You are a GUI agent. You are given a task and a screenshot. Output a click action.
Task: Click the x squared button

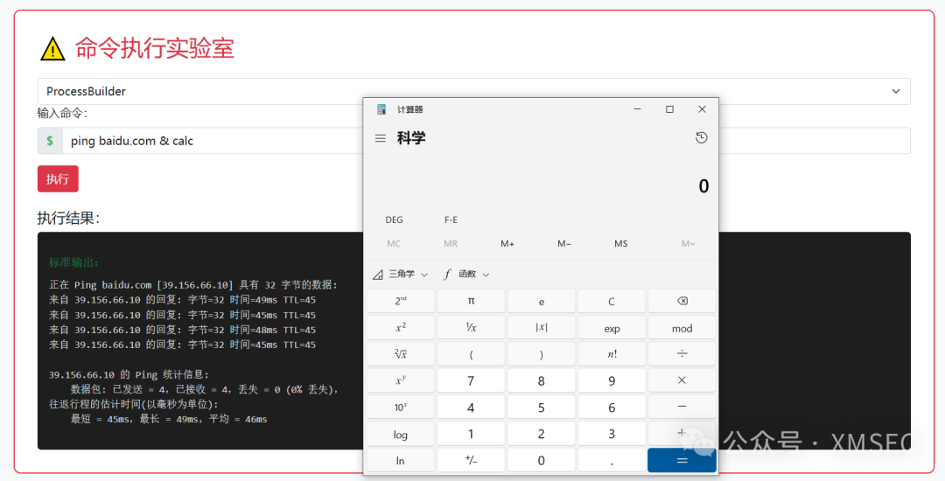click(x=401, y=327)
